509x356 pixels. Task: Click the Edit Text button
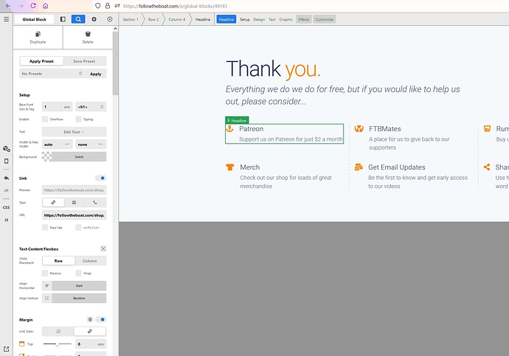[x=74, y=132]
